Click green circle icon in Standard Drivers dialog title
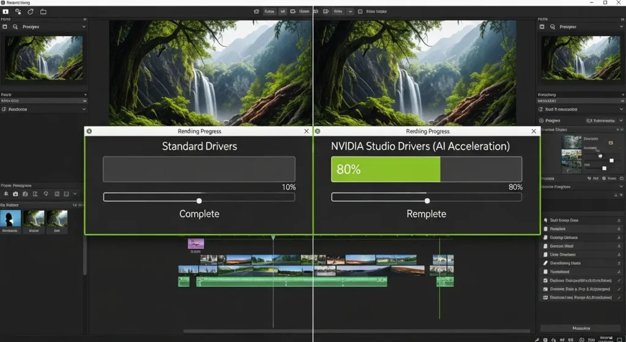The image size is (626, 342). pos(89,131)
